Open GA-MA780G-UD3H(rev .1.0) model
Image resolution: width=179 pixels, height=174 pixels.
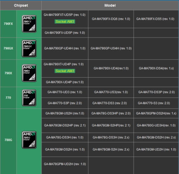click(156, 125)
